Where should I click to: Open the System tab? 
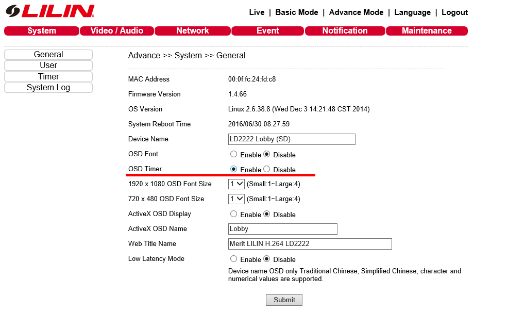(x=42, y=31)
